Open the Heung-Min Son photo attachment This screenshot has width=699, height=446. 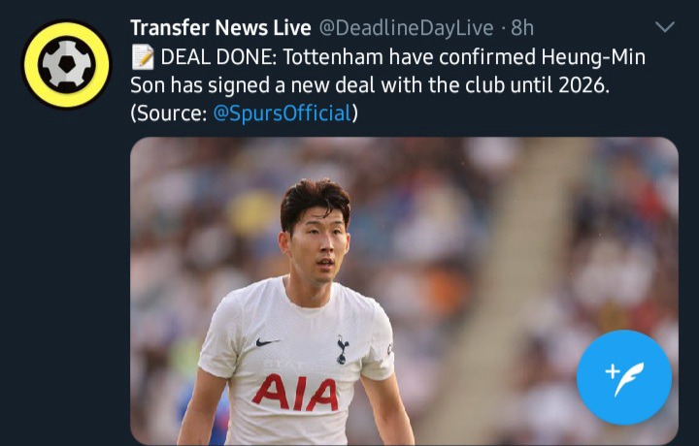pos(404,291)
